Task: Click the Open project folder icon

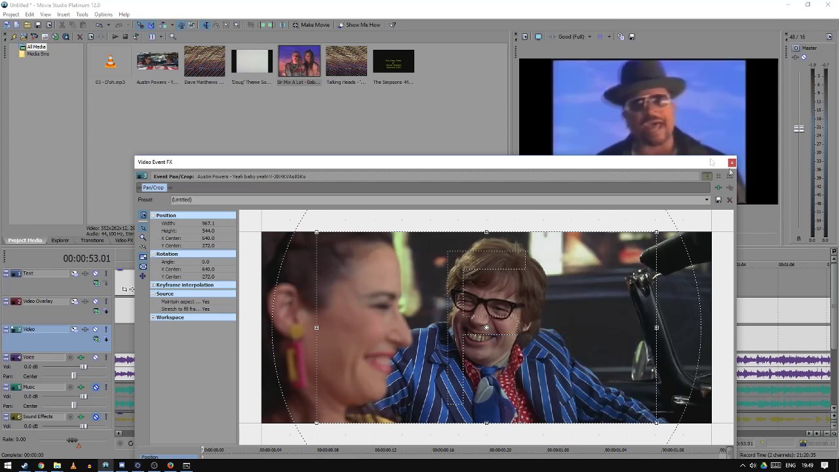Action: (27, 25)
